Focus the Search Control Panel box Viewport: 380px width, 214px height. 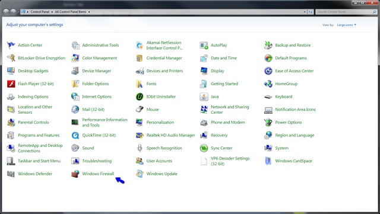[344, 12]
